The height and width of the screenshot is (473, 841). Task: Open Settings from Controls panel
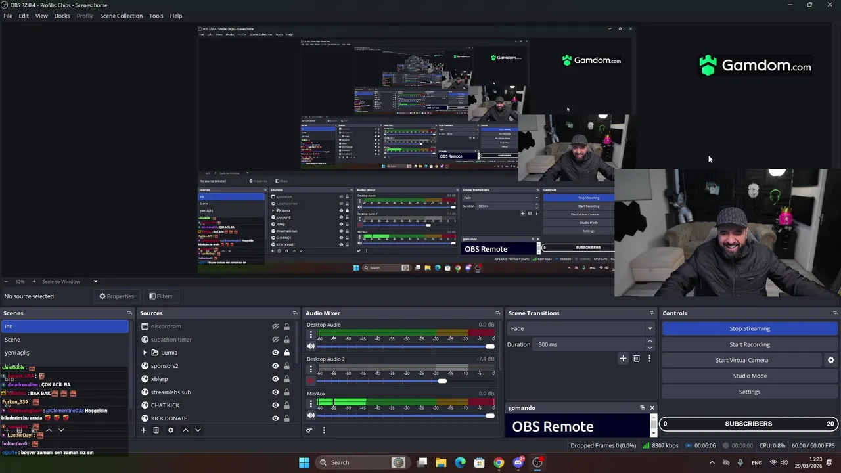click(750, 392)
